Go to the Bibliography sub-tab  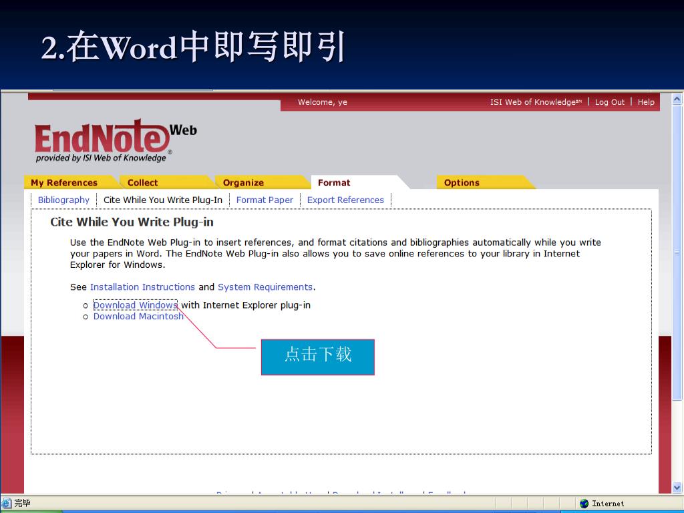(x=63, y=200)
